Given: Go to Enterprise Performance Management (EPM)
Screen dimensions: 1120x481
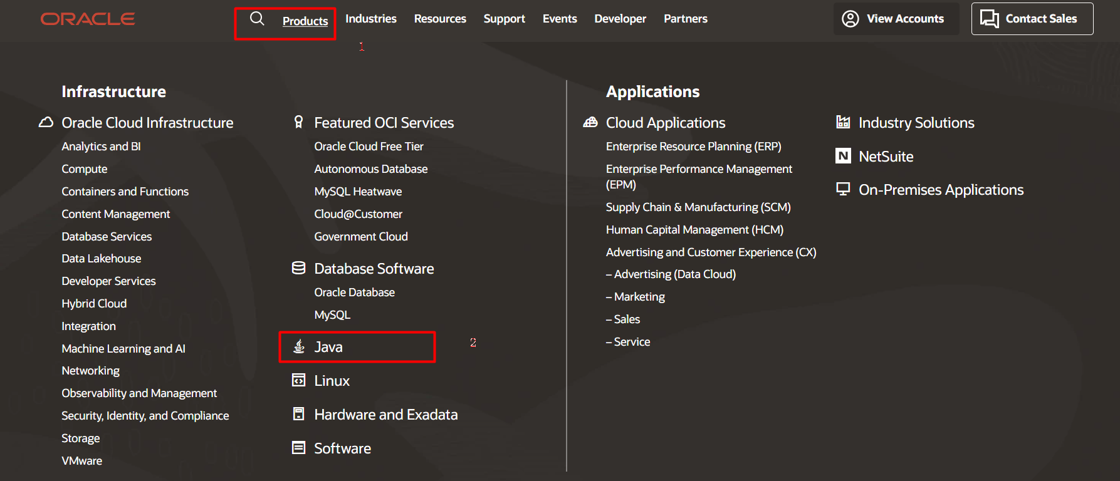Looking at the screenshot, I should [x=699, y=177].
